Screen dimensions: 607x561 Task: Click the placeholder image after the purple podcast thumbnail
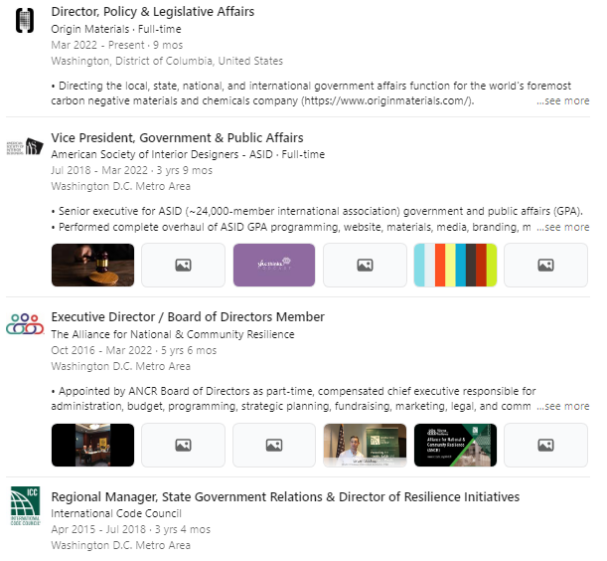(x=365, y=266)
